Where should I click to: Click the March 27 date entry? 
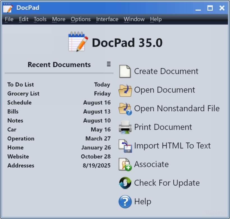[x=98, y=138]
